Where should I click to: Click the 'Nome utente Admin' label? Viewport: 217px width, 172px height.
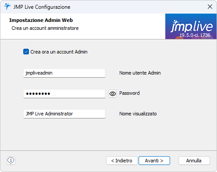[x=140, y=73]
